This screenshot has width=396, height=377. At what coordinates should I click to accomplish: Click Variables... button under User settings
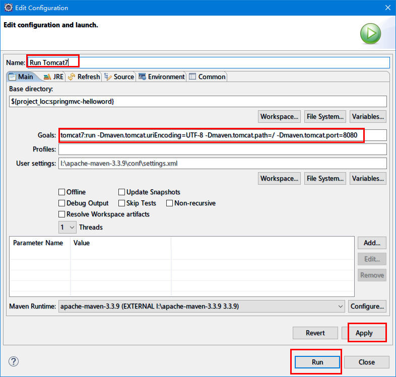368,178
